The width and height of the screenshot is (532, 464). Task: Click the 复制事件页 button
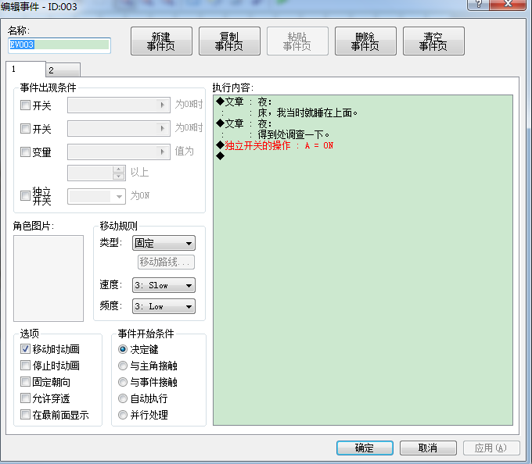tap(229, 41)
